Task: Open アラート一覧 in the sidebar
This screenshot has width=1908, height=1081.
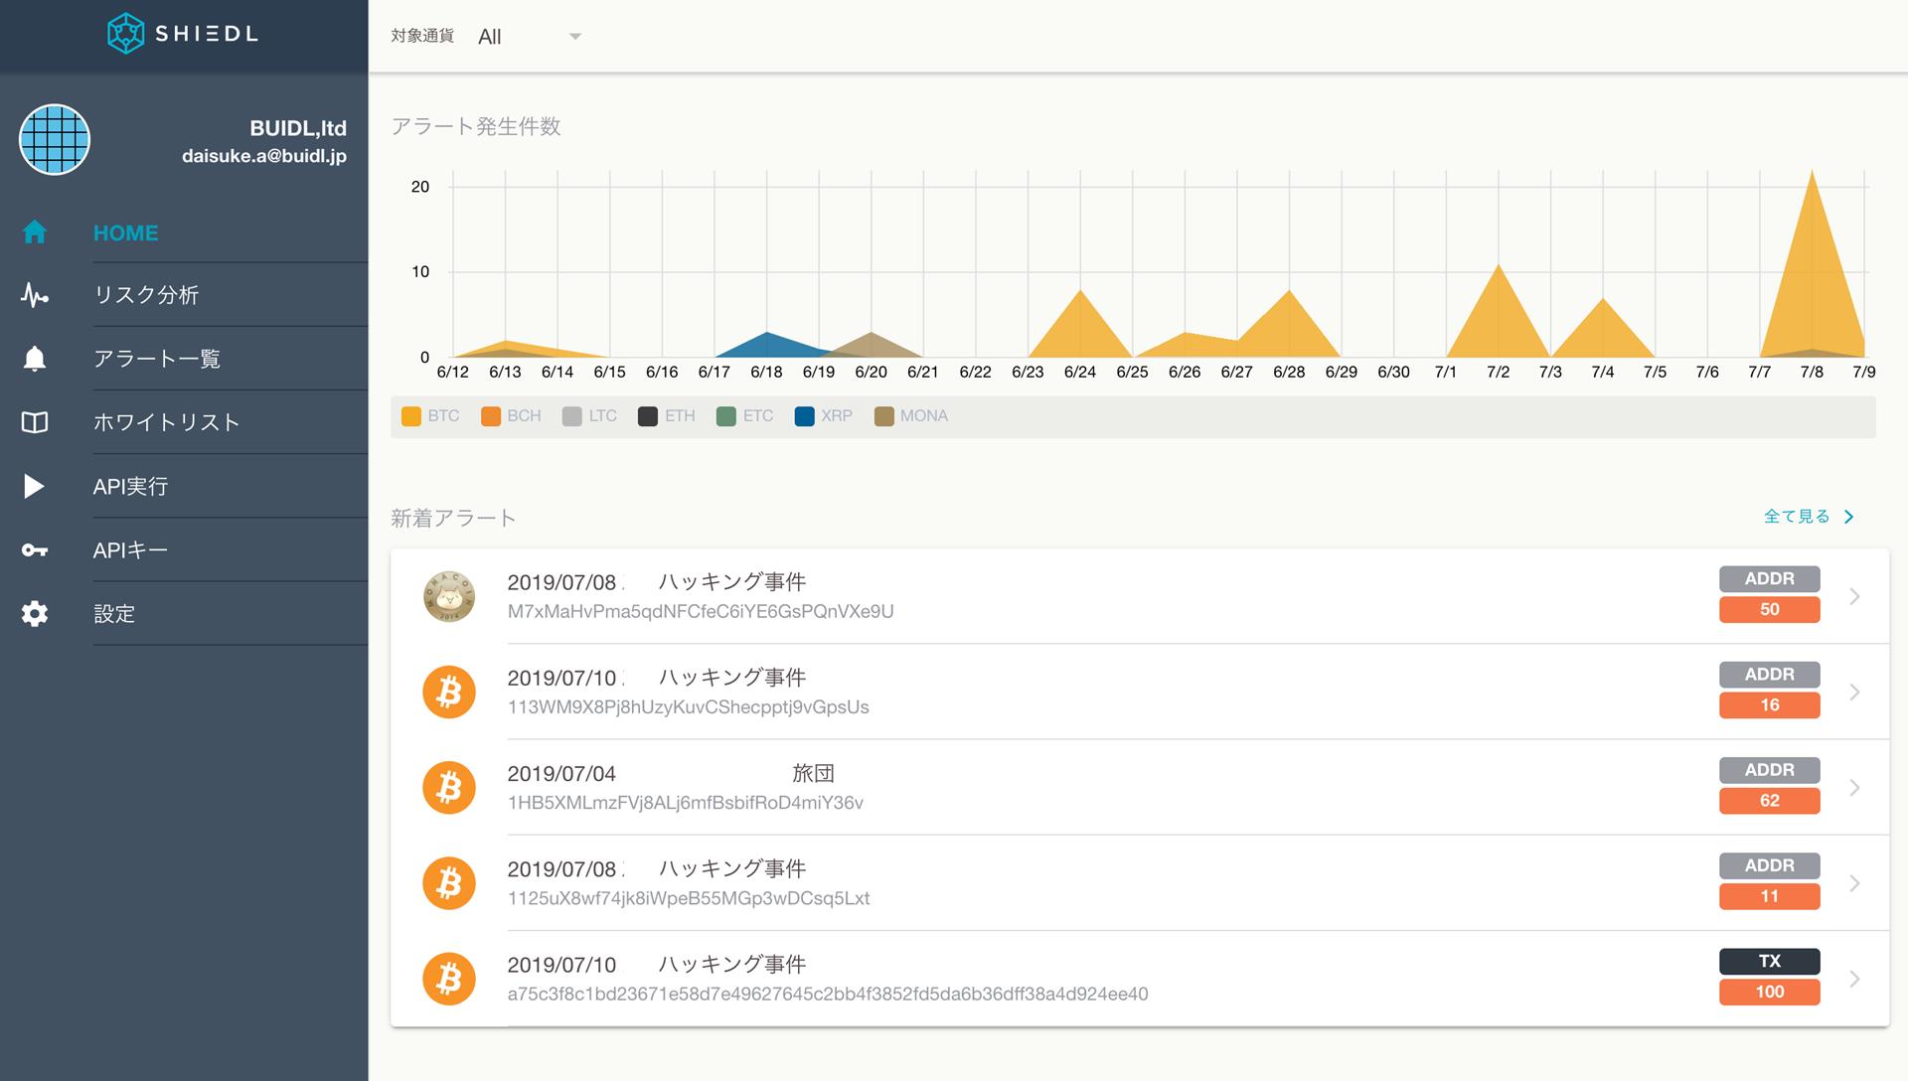Action: tap(157, 359)
